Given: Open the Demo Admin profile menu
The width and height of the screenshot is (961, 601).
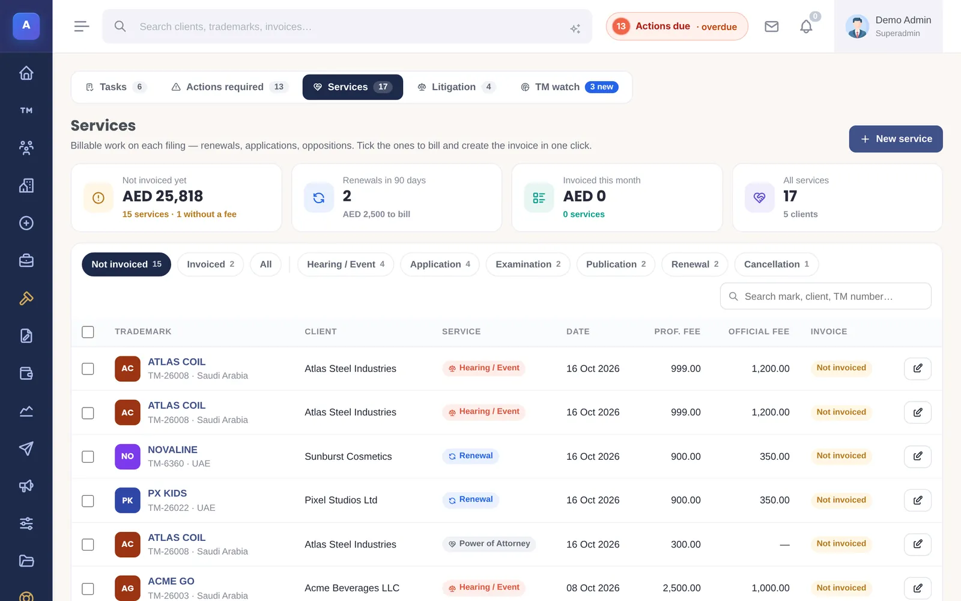Looking at the screenshot, I should pos(888,26).
